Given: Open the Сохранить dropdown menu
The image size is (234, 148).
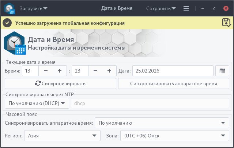Looking at the screenshot, I should [x=161, y=8].
